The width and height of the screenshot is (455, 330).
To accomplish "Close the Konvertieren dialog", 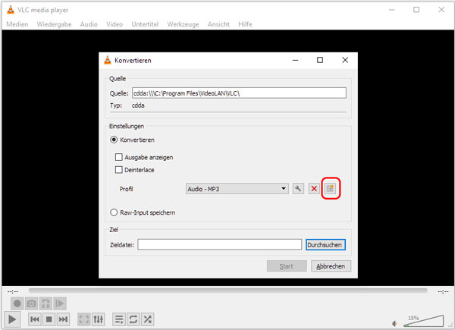I will click(x=345, y=60).
